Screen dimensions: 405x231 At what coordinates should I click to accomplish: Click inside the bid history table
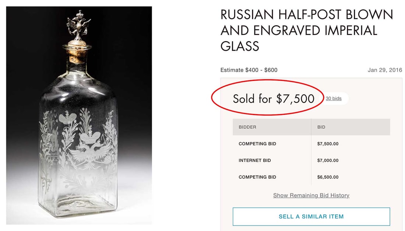[x=311, y=160]
